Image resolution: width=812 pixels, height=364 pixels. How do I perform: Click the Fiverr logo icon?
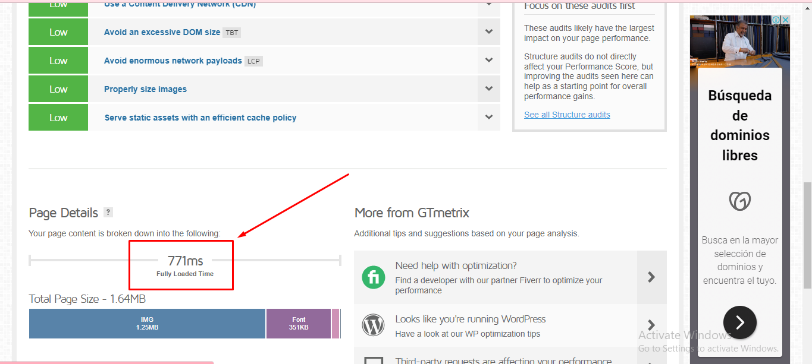click(x=374, y=277)
